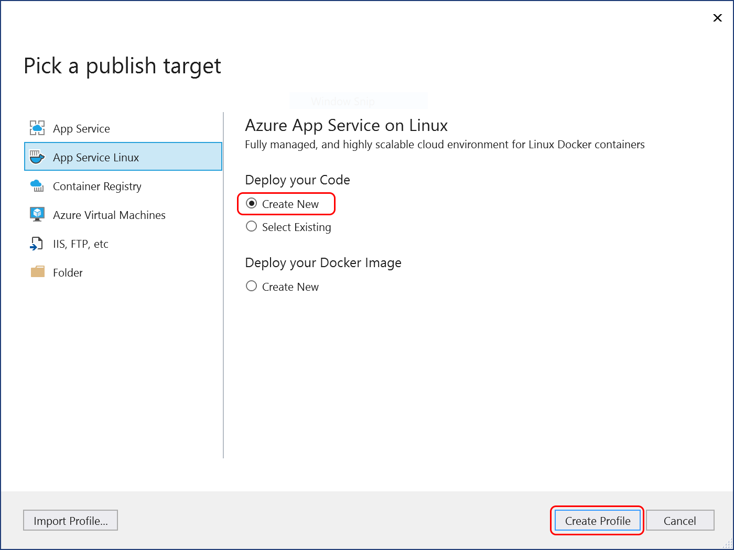Choose the Select Existing option
734x550 pixels.
point(251,226)
